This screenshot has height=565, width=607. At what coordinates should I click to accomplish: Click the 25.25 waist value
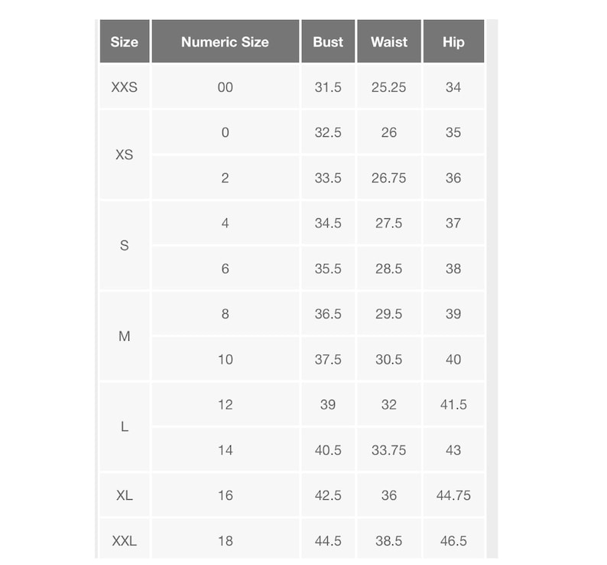388,87
